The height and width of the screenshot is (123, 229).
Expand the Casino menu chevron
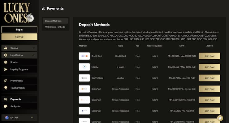[33, 48]
